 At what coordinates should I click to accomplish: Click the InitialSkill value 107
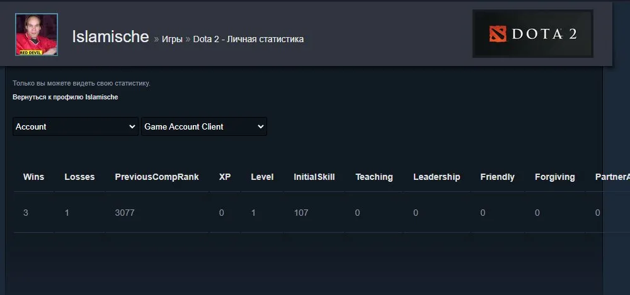click(301, 213)
